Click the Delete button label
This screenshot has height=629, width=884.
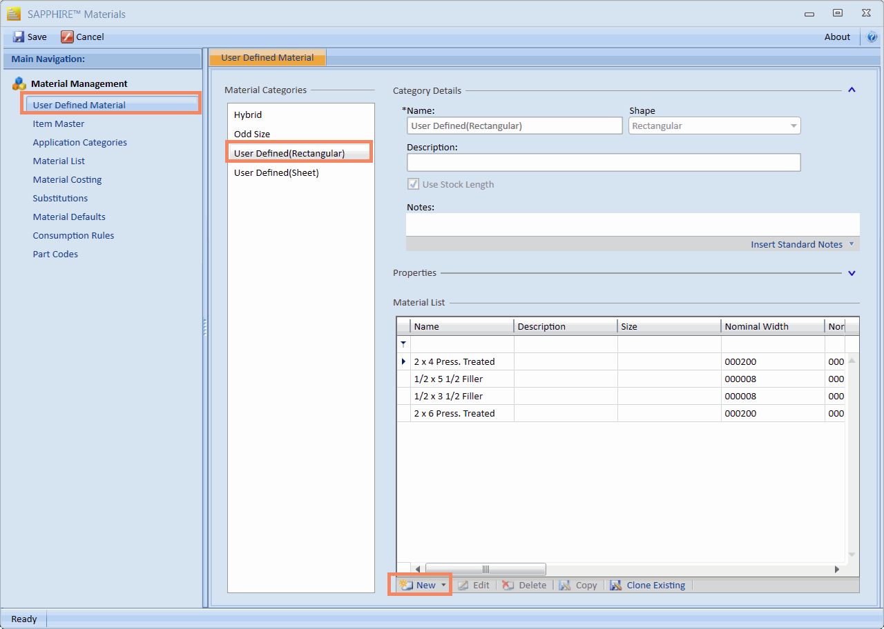pyautogui.click(x=532, y=585)
